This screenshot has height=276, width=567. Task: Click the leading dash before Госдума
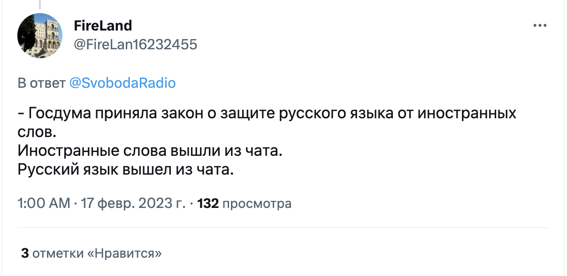pyautogui.click(x=22, y=114)
